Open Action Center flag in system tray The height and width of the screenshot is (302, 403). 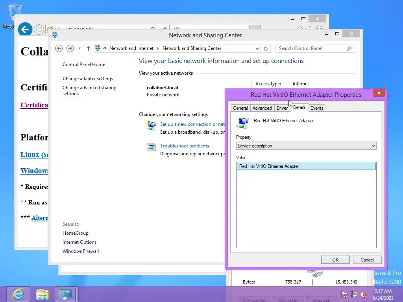[x=344, y=295]
